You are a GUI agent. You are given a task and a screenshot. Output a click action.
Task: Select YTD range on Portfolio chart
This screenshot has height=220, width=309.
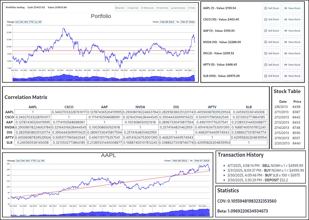click(31, 22)
